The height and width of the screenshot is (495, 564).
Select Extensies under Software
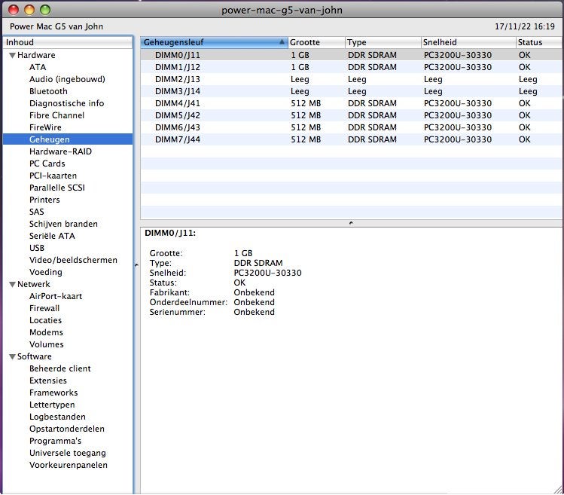pos(48,381)
